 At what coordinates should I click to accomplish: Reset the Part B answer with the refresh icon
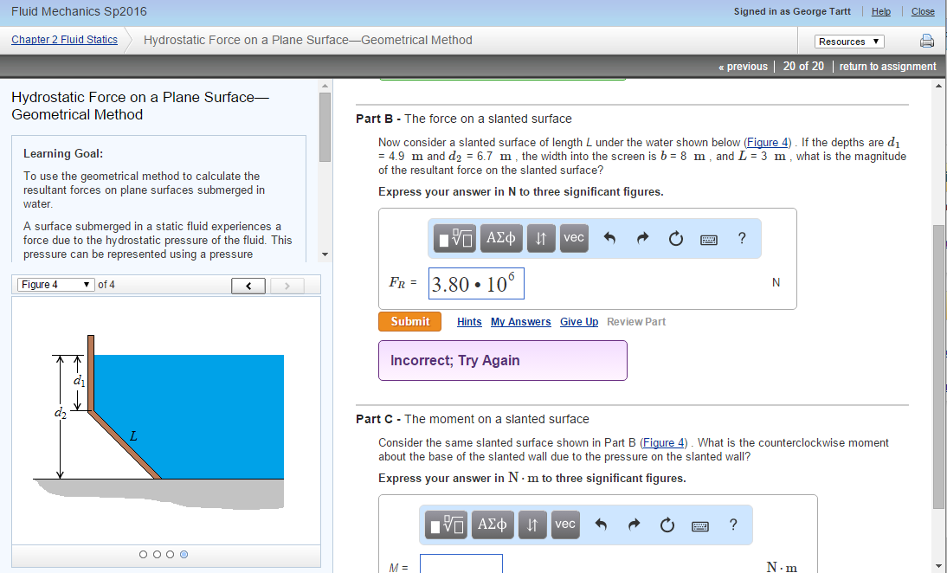(x=675, y=239)
